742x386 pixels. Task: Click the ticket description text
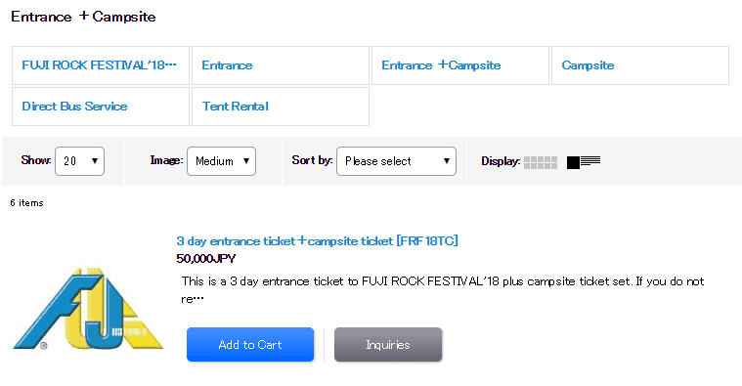(x=443, y=290)
